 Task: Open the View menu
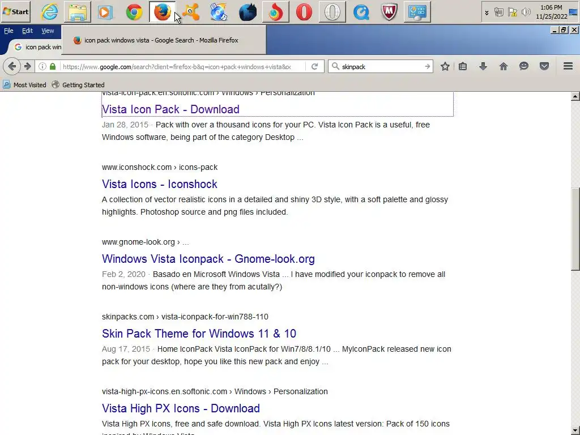click(x=48, y=31)
